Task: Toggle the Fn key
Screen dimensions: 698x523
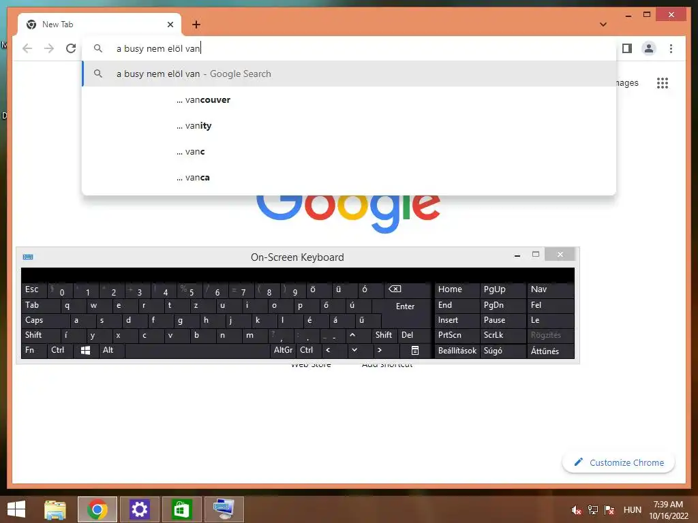Action: tap(34, 351)
